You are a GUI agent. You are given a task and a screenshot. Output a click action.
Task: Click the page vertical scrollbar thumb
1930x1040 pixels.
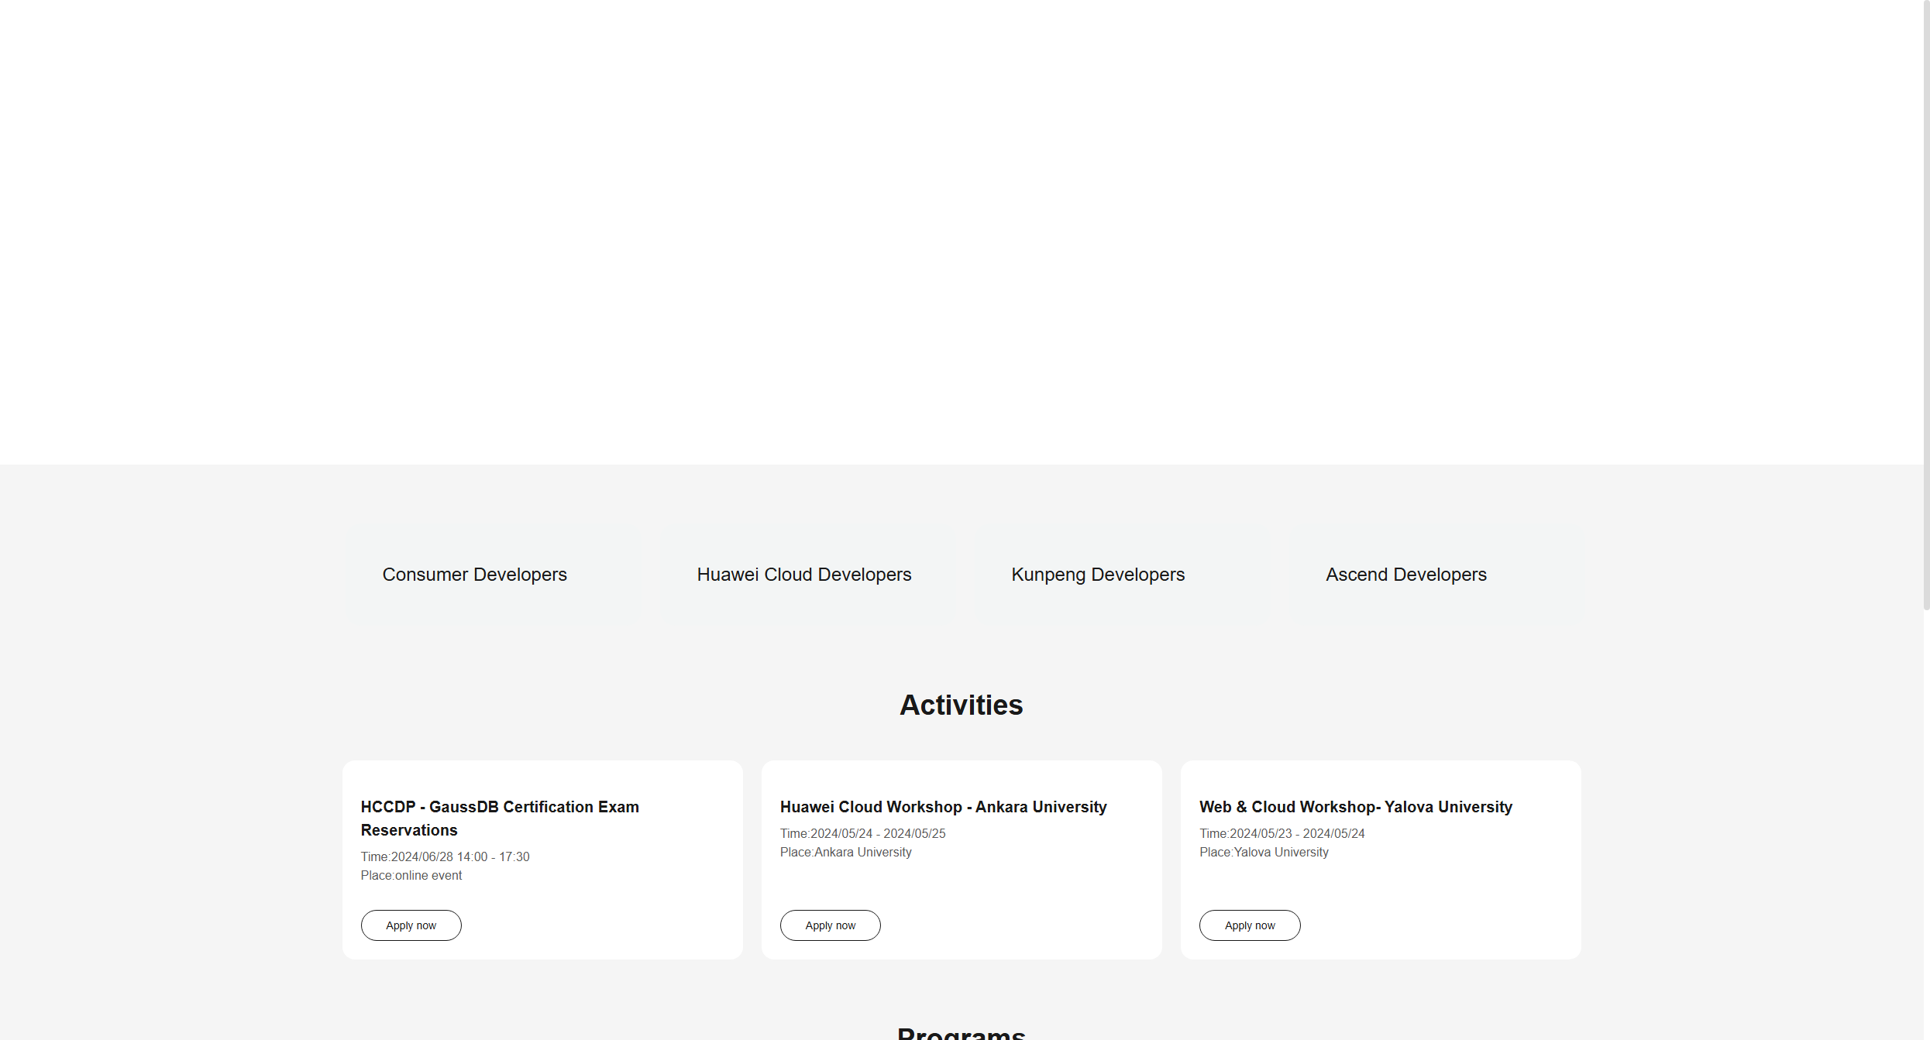coord(1926,306)
